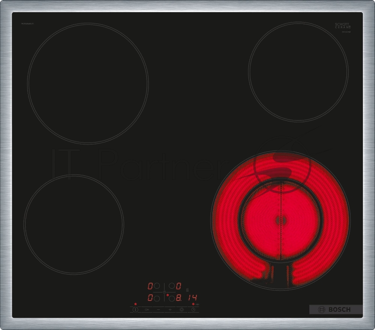Tap the timer clock key on control strip
Image resolution: width=375 pixels, height=330 pixels.
pyautogui.click(x=193, y=309)
